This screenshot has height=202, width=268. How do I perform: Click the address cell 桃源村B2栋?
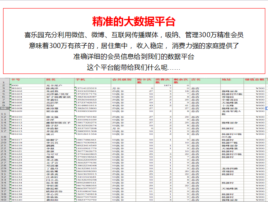pos(232,94)
